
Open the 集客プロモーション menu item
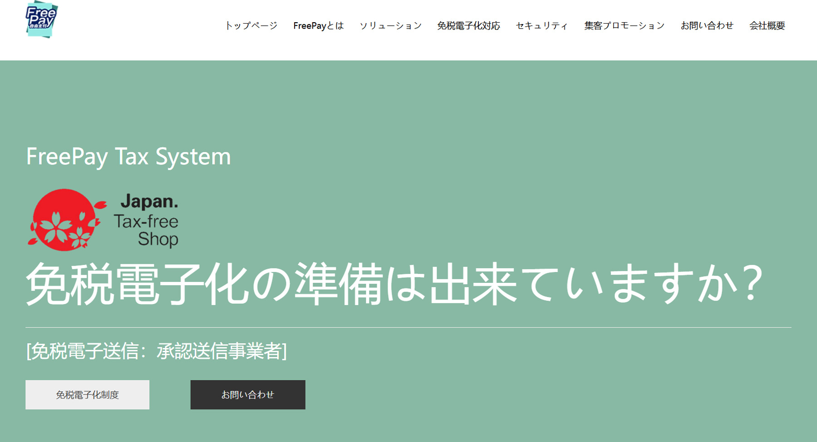[x=624, y=26]
